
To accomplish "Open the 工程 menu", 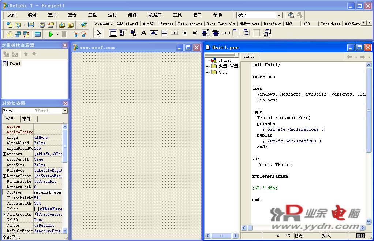I will pos(92,15).
